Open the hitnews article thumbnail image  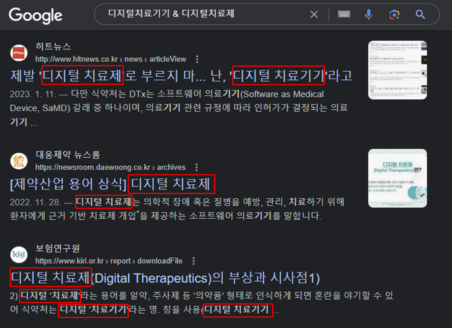[x=398, y=70]
